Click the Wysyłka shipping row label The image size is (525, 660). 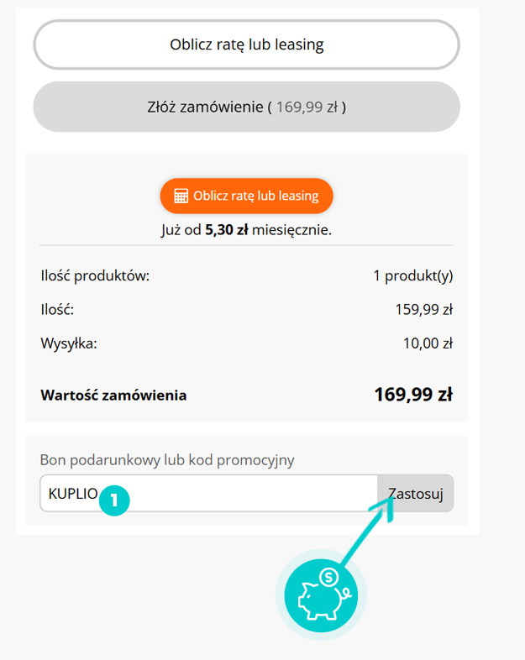tap(69, 343)
